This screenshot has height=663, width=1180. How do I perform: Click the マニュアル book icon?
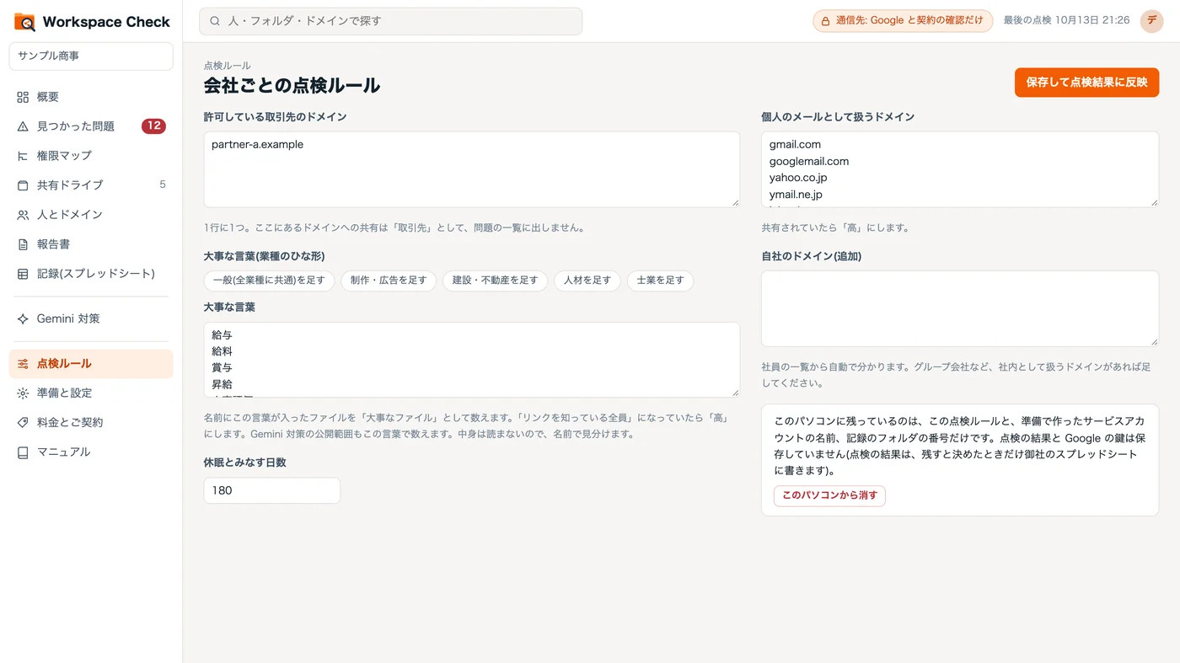(x=23, y=452)
